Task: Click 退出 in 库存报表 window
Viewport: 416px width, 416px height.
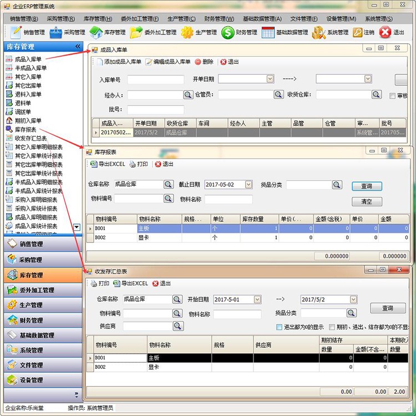Action: 164,164
